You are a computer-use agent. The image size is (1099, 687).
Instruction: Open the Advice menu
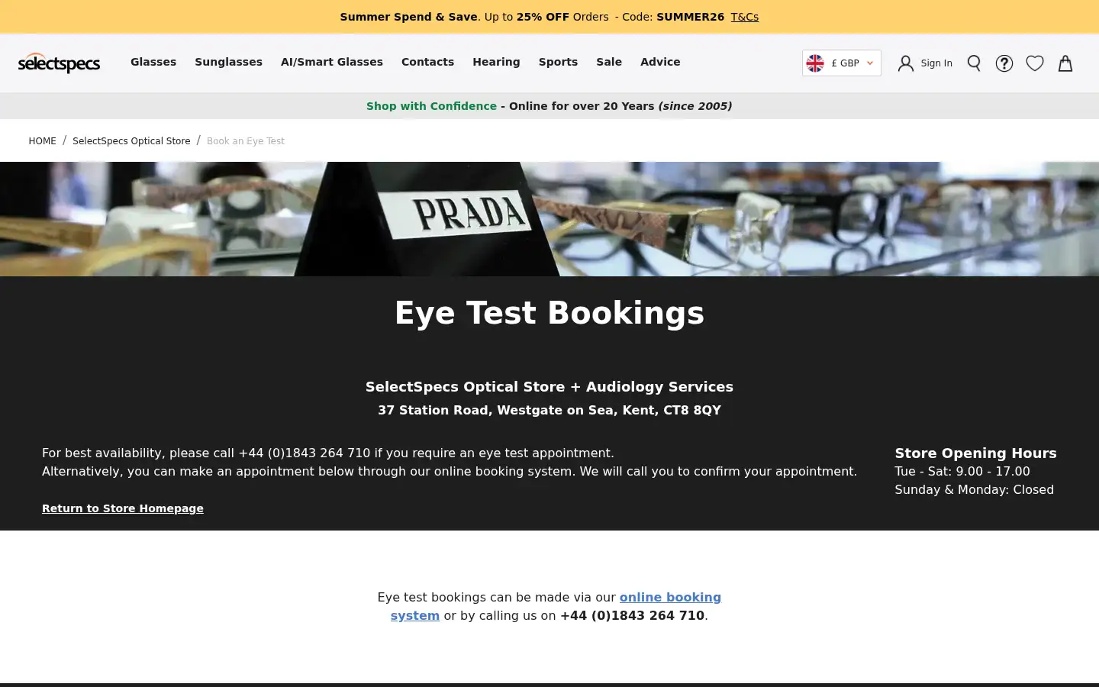[x=660, y=62]
